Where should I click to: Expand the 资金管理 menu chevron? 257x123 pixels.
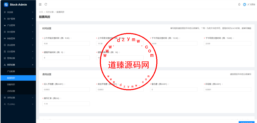(x=33, y=45)
